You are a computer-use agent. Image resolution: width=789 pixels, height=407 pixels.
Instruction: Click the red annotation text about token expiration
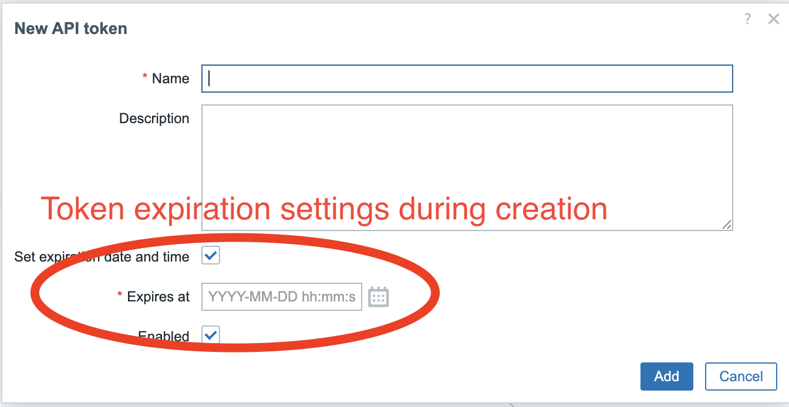[x=324, y=209]
